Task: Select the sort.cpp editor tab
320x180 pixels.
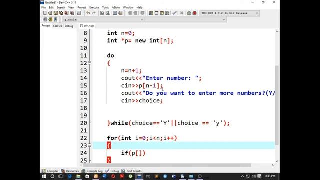Action: point(87,26)
